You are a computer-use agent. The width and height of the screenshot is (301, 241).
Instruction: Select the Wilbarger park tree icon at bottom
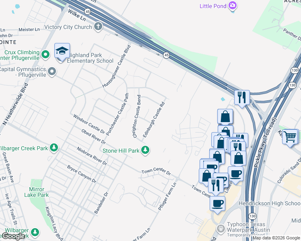tap(35, 232)
